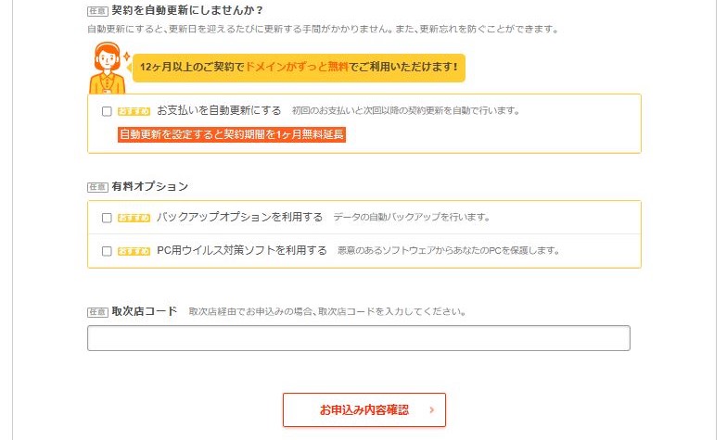Click the red 契約期間を1ヶ月無料延長 banner

[232, 135]
